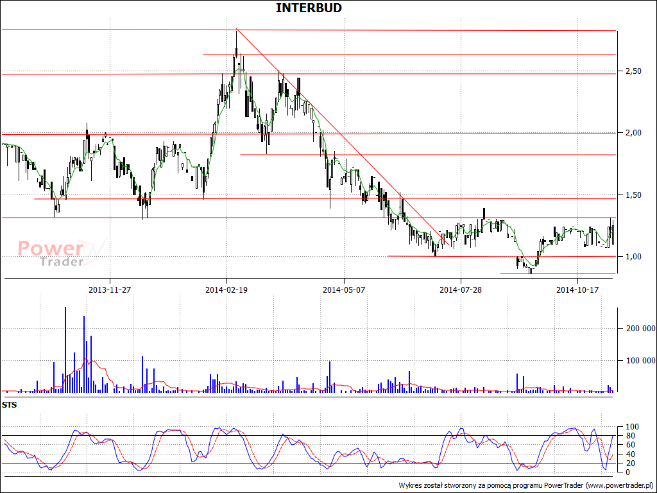The height and width of the screenshot is (493, 657).
Task: Select the 2014-05-07 date label
Action: [x=344, y=290]
